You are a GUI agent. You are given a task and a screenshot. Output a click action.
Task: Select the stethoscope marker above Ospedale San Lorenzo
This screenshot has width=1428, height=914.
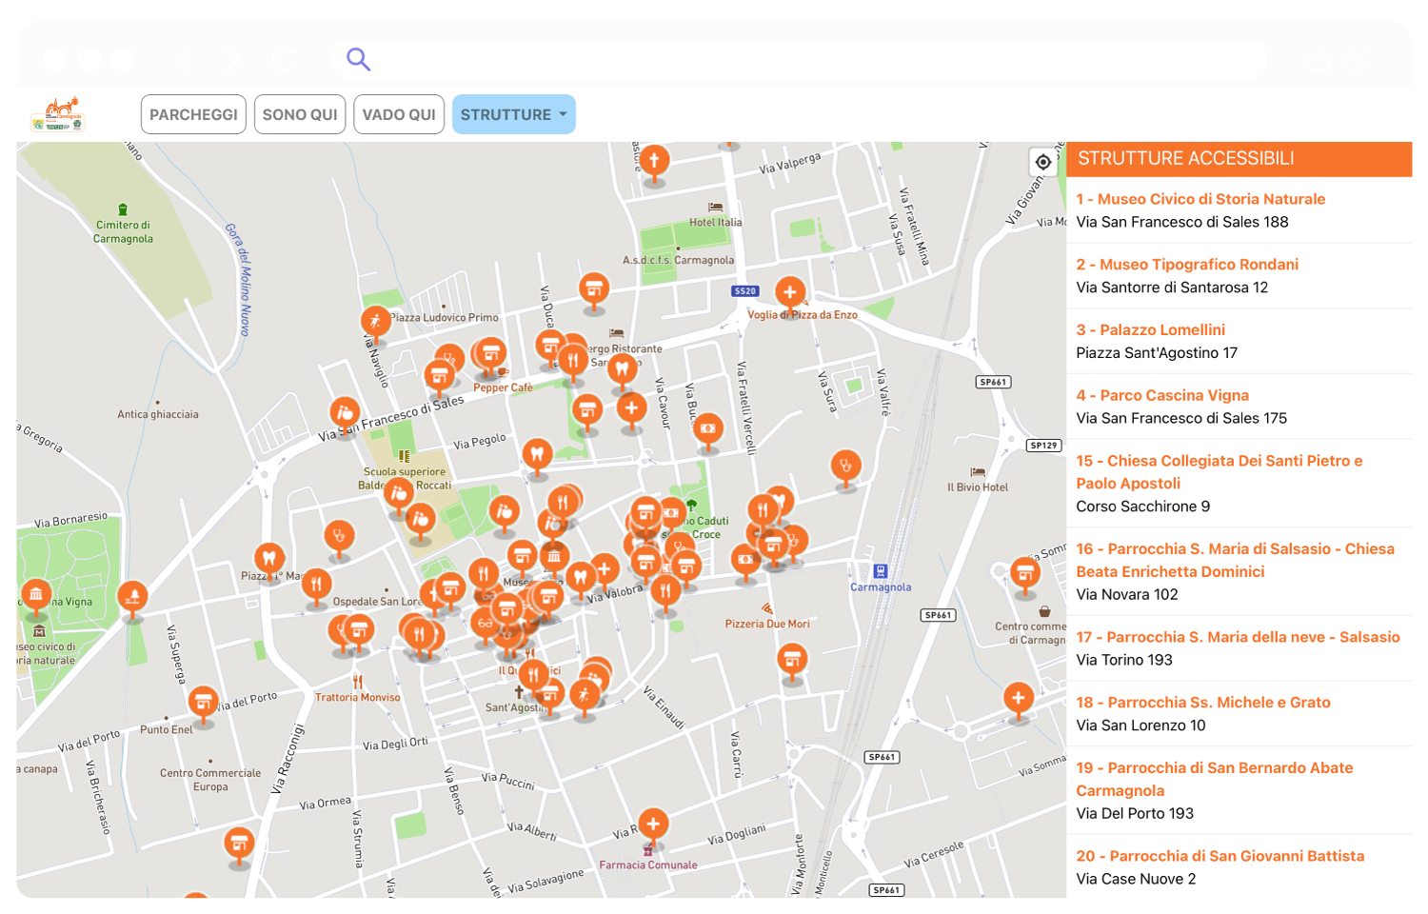point(339,537)
